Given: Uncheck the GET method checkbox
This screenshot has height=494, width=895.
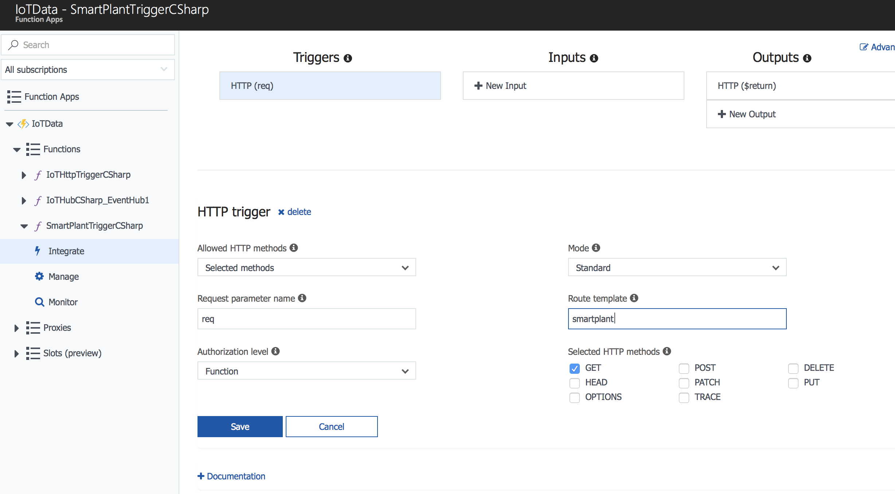Looking at the screenshot, I should tap(575, 368).
